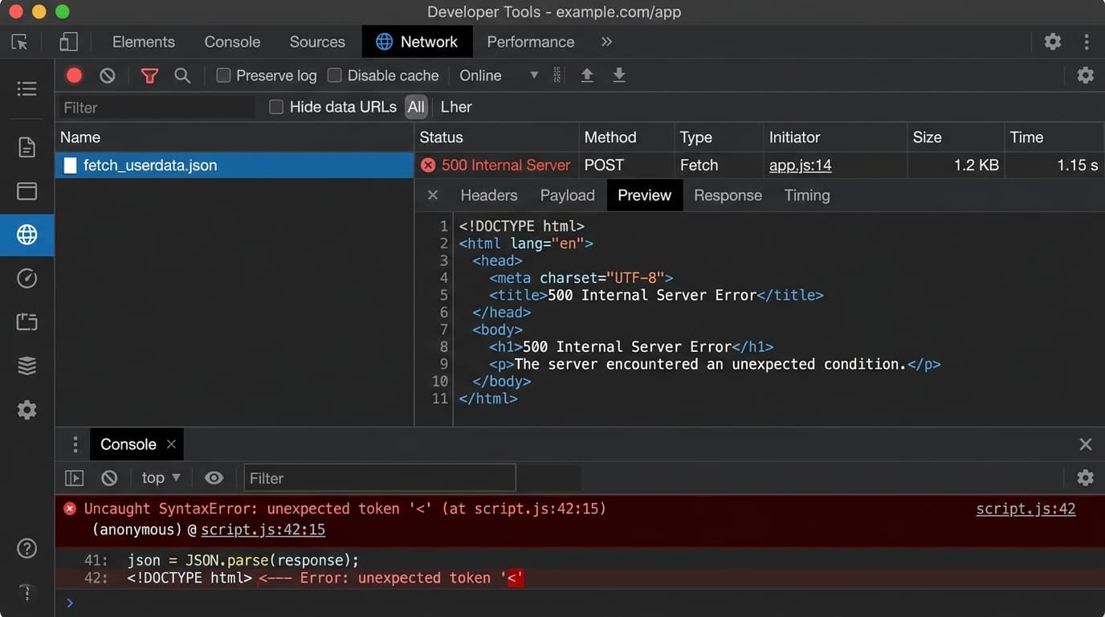The image size is (1105, 617).
Task: Sort by the Size column header
Action: (956, 137)
